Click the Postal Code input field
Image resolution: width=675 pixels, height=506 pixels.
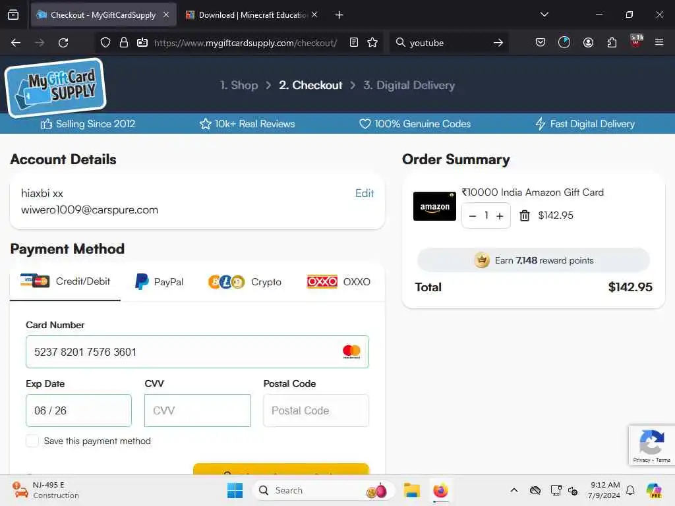(x=316, y=410)
